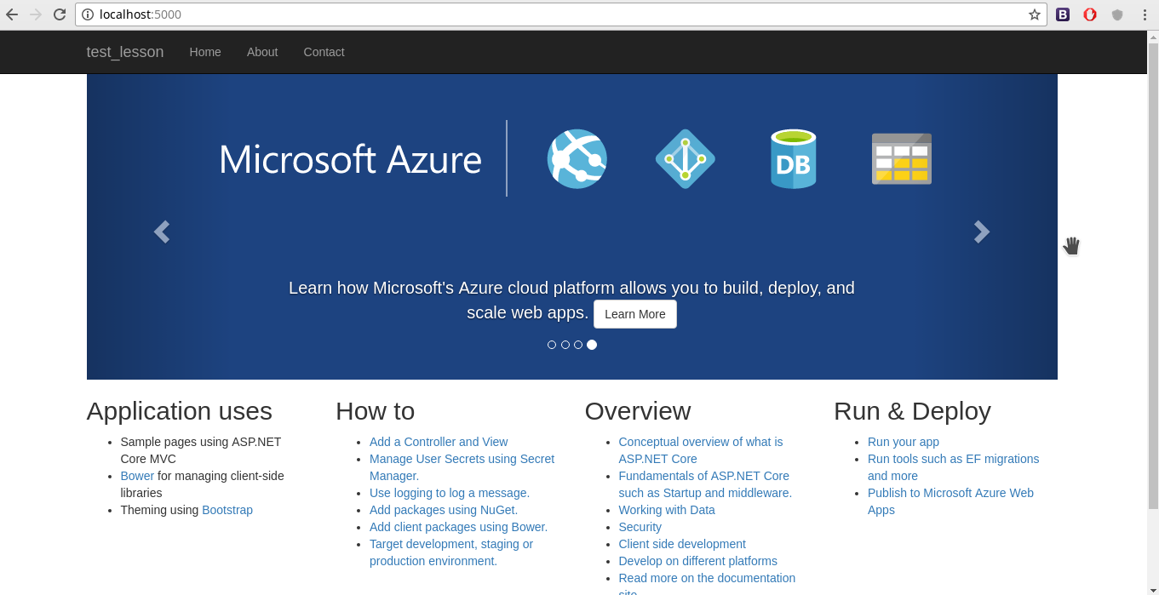Advance carousel with right chevron

(982, 232)
